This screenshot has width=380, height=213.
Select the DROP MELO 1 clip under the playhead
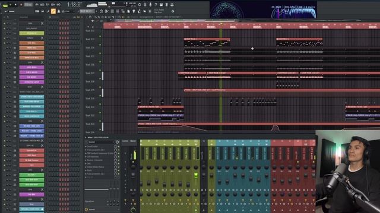[x=207, y=43]
